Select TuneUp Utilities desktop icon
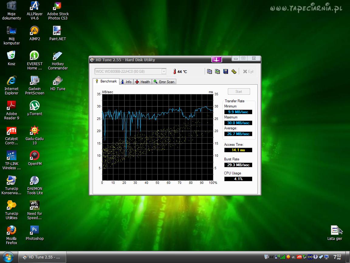 [11, 210]
